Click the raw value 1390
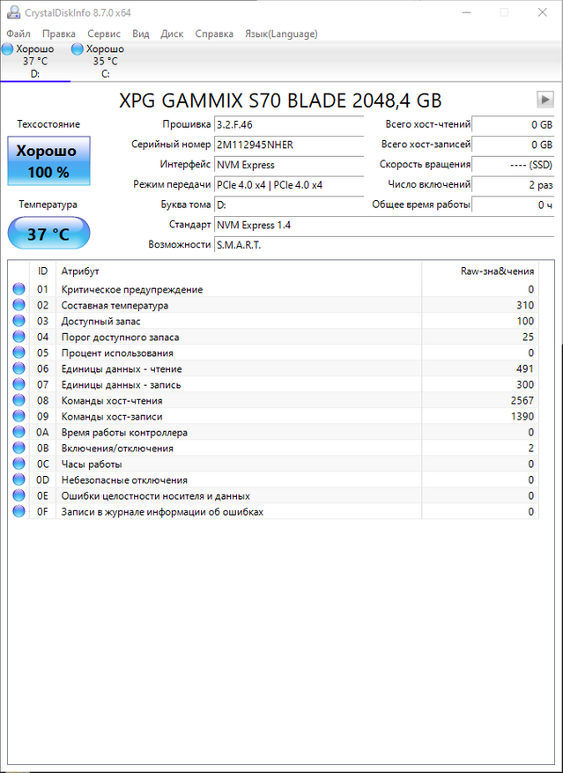The width and height of the screenshot is (563, 773). coord(522,417)
